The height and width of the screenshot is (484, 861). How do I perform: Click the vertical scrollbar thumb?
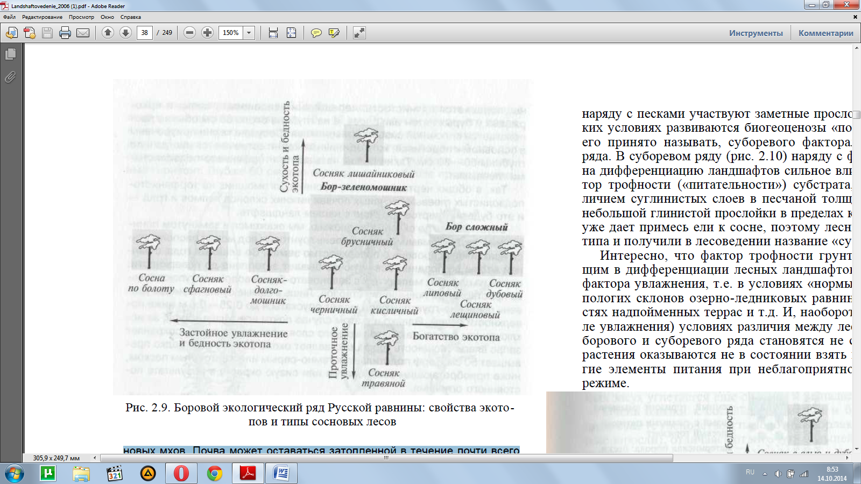point(856,115)
